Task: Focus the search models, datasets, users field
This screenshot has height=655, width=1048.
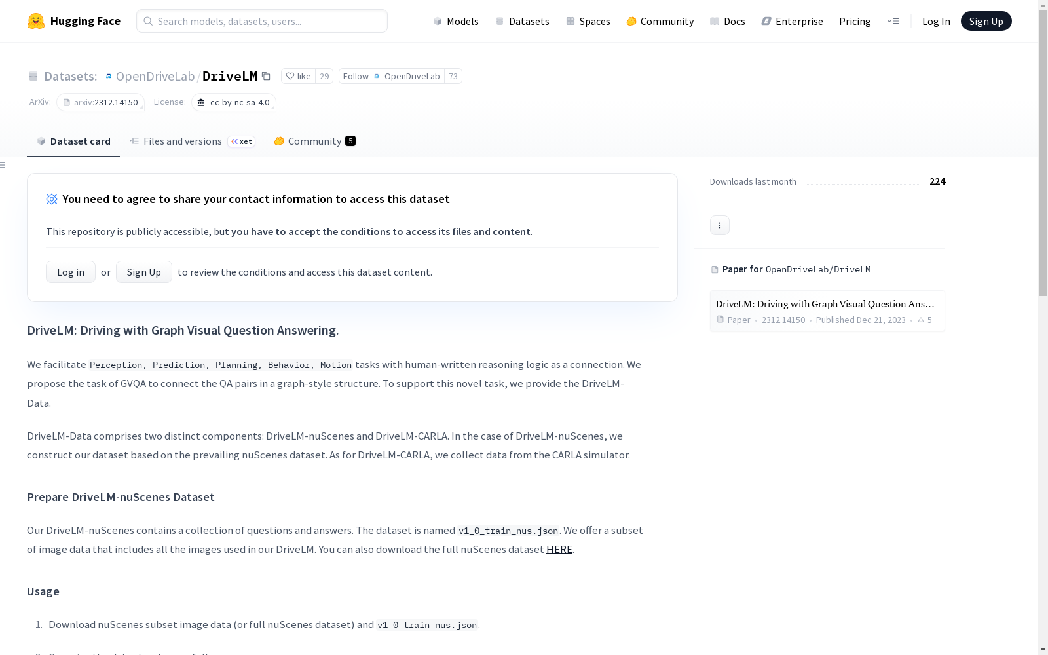Action: [262, 21]
